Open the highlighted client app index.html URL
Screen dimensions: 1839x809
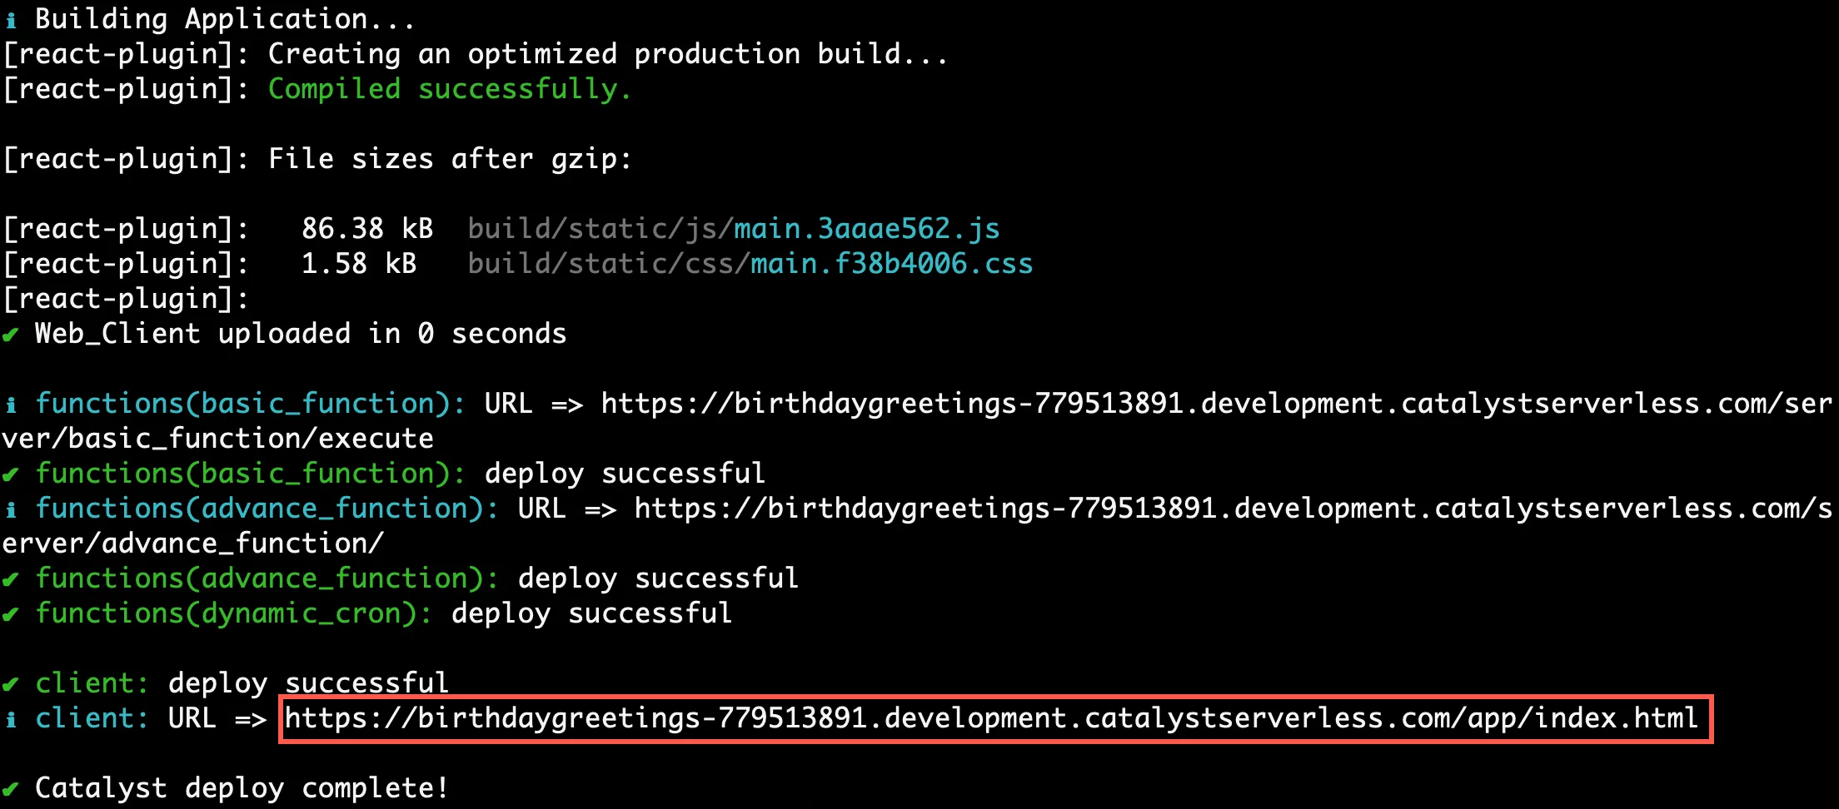click(991, 718)
